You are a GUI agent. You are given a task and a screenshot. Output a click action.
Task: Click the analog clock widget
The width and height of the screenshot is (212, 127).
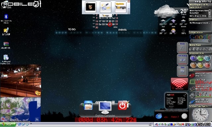[200, 115]
